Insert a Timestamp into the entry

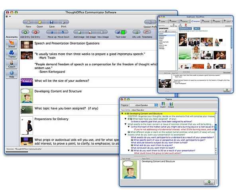click(147, 32)
